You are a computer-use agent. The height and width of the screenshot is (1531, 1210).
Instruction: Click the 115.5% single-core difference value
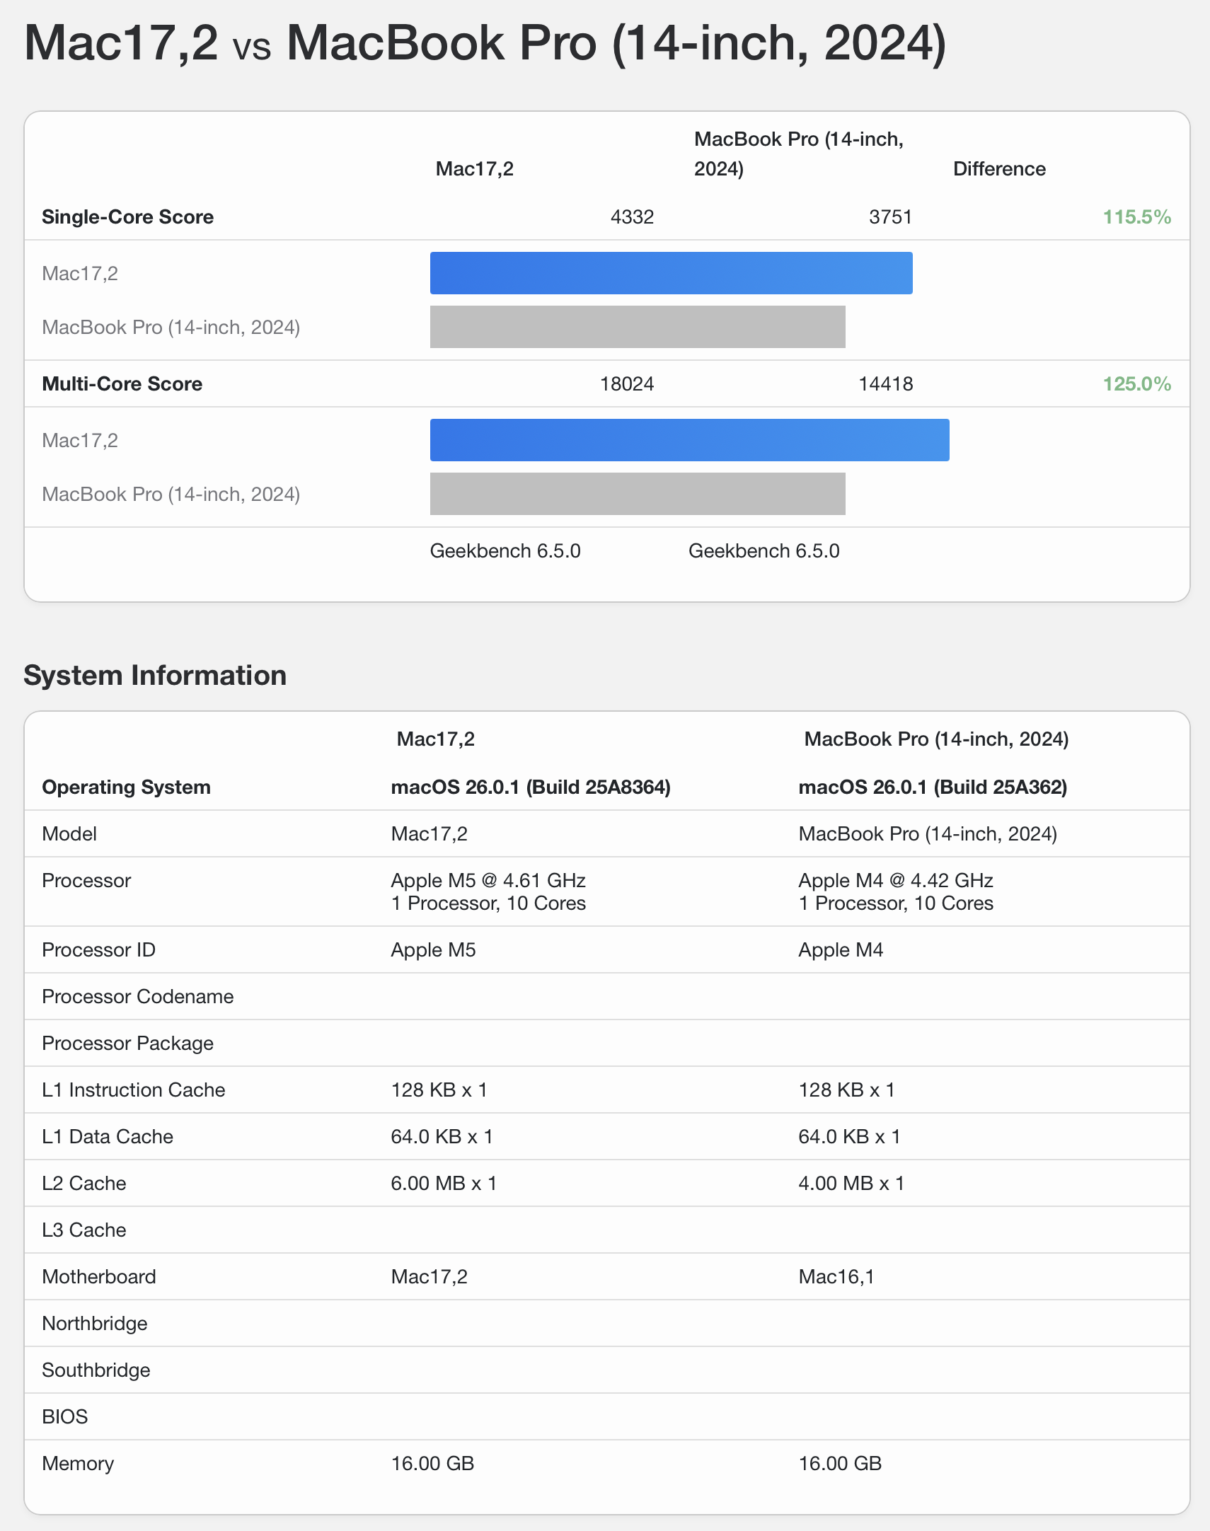click(x=1136, y=216)
